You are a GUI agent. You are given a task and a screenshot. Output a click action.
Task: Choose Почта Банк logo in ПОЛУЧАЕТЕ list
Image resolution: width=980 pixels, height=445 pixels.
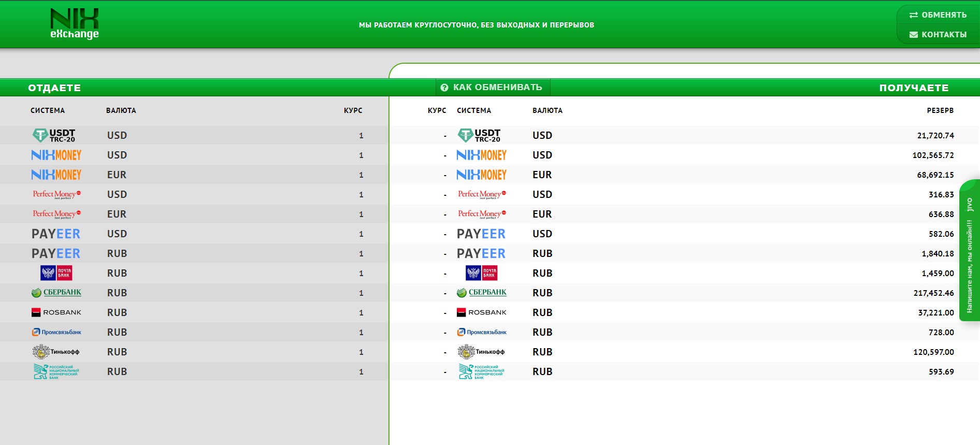pyautogui.click(x=482, y=273)
